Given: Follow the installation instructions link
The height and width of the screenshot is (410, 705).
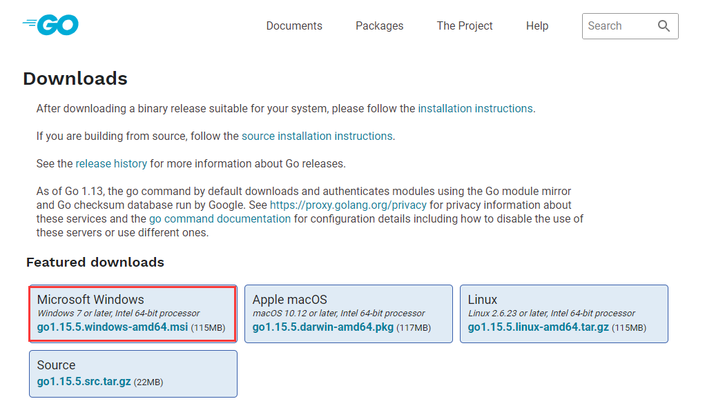Looking at the screenshot, I should click(475, 109).
